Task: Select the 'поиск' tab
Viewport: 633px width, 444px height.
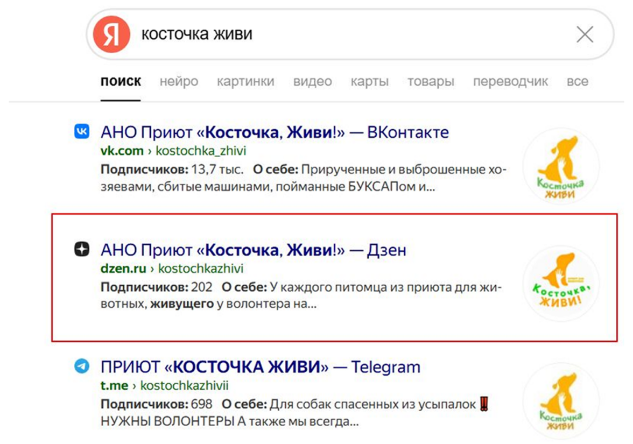Action: 121,81
